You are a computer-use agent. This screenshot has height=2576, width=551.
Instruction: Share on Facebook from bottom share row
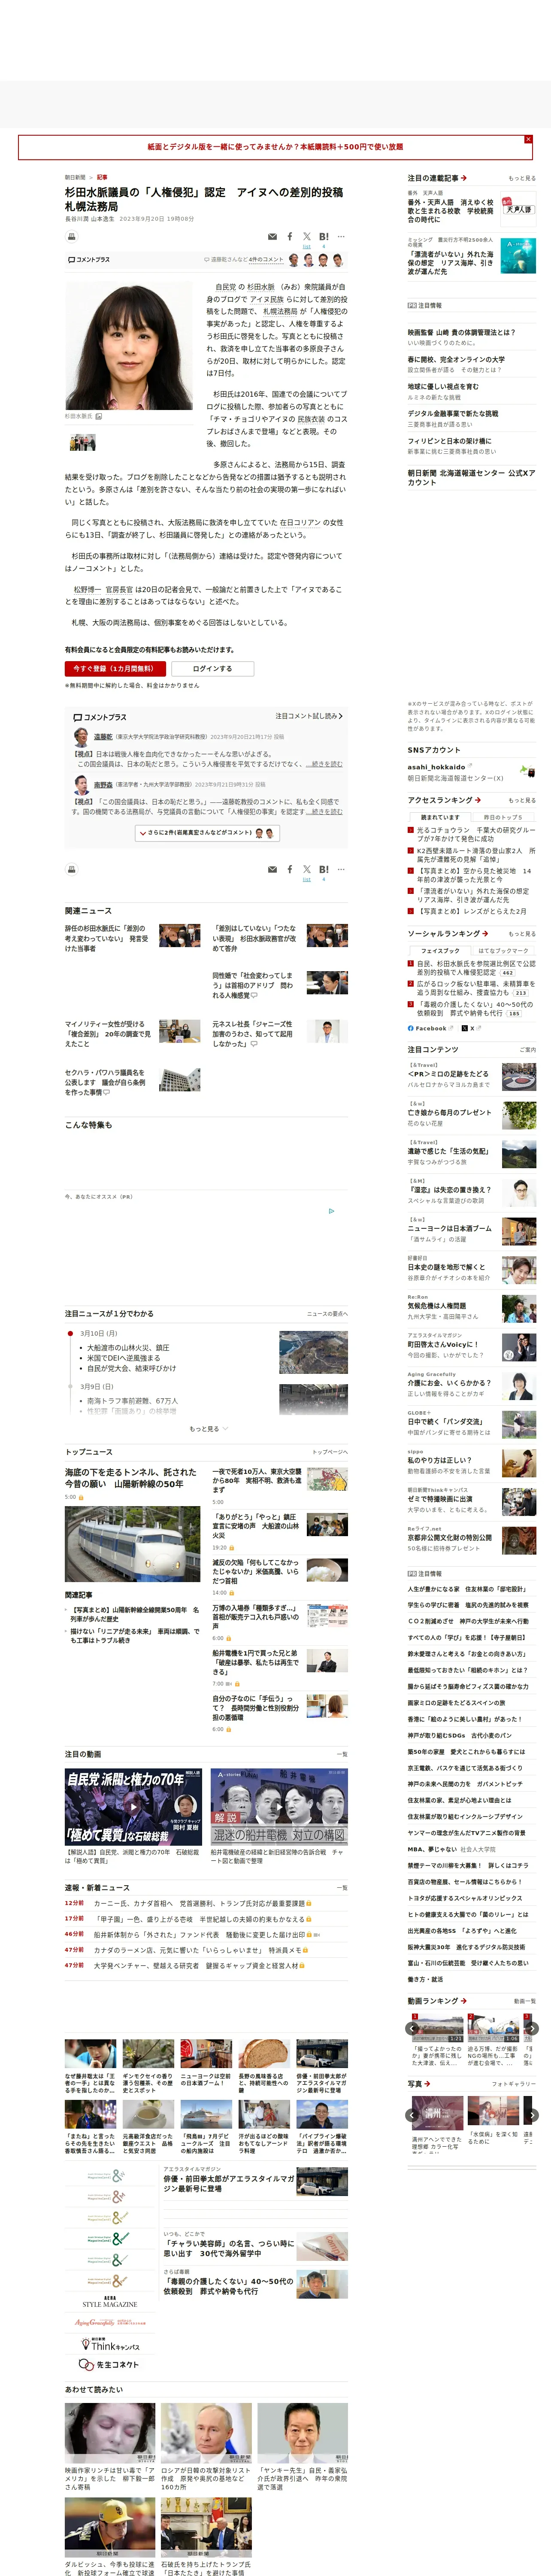[290, 870]
